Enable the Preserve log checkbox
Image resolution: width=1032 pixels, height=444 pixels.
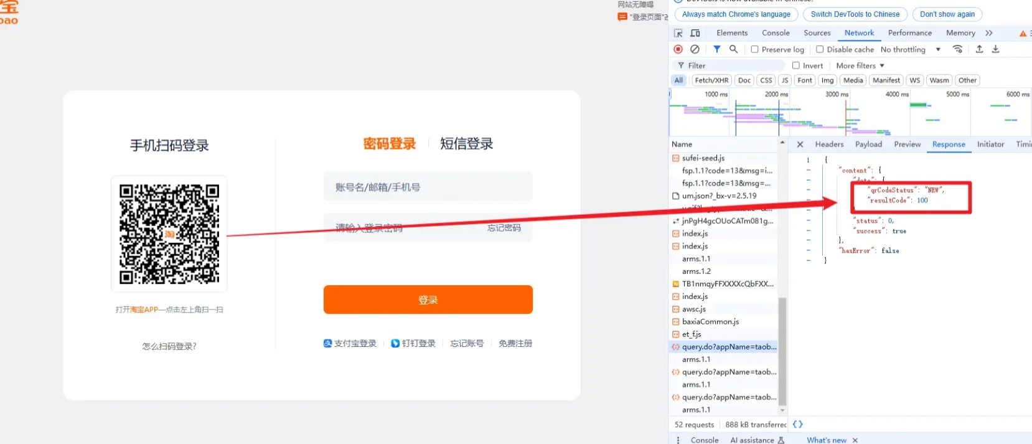point(754,49)
